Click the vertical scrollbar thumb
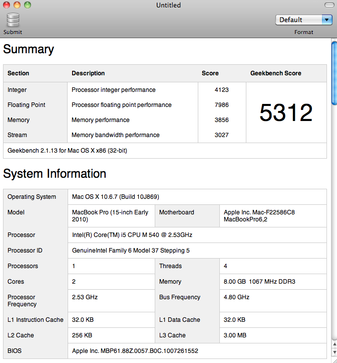This screenshot has height=363, width=337. click(334, 73)
